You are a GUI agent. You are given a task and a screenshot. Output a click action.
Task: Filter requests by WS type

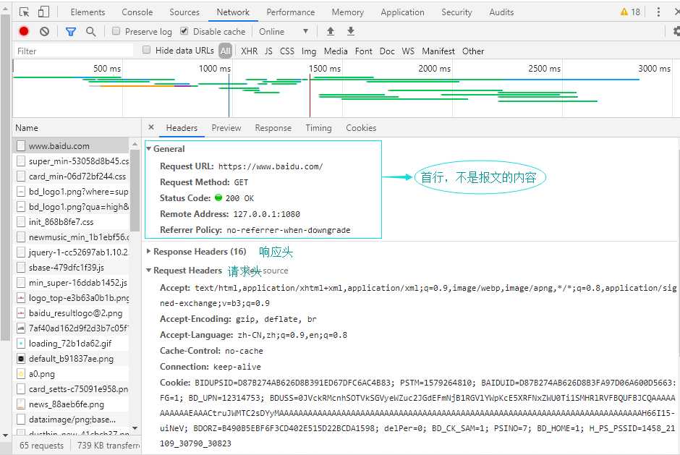[408, 51]
